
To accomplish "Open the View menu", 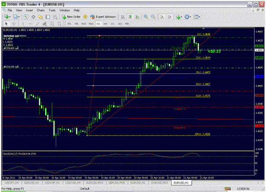I will [19, 10].
